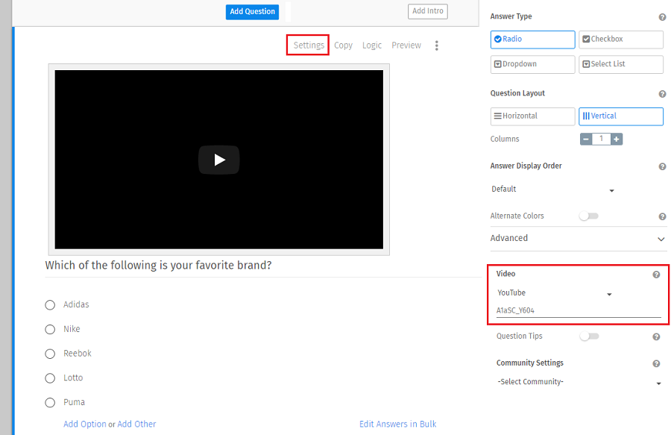Enable the Alternate Colors toggle
This screenshot has height=435, width=671.
(588, 216)
